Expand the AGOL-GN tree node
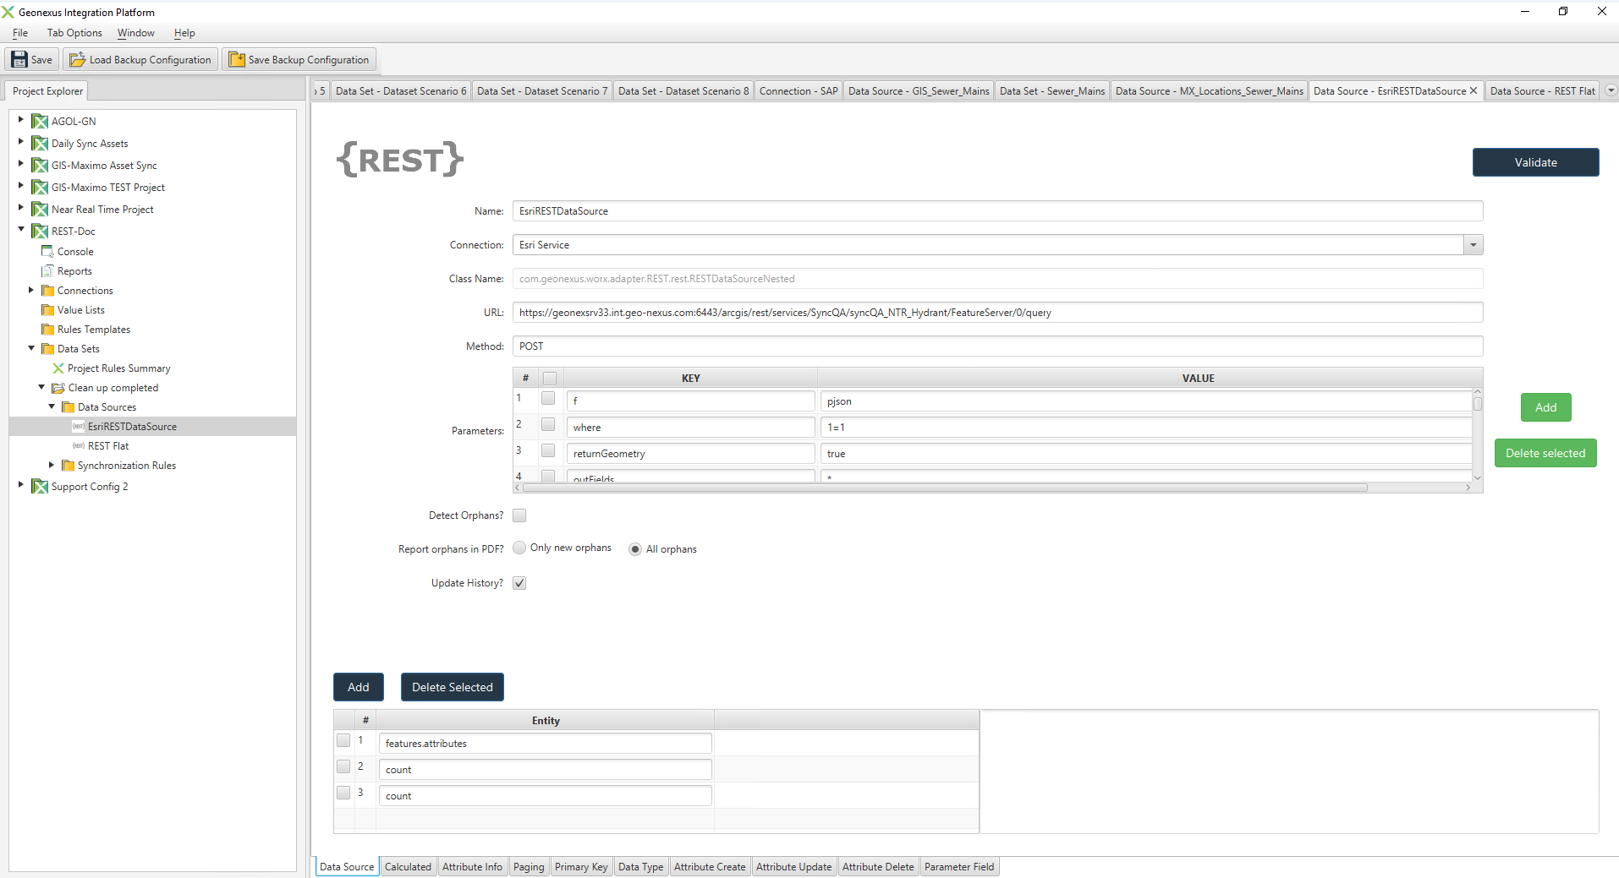1619x878 pixels. pos(21,120)
